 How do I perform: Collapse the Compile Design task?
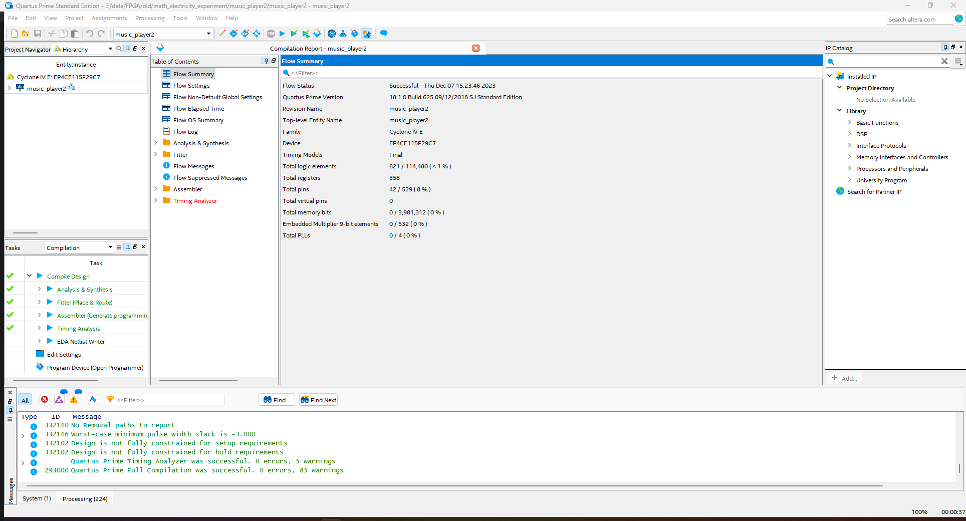pos(30,276)
